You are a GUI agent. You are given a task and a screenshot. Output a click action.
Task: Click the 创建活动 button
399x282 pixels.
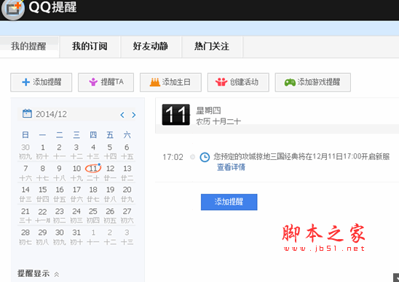238,82
